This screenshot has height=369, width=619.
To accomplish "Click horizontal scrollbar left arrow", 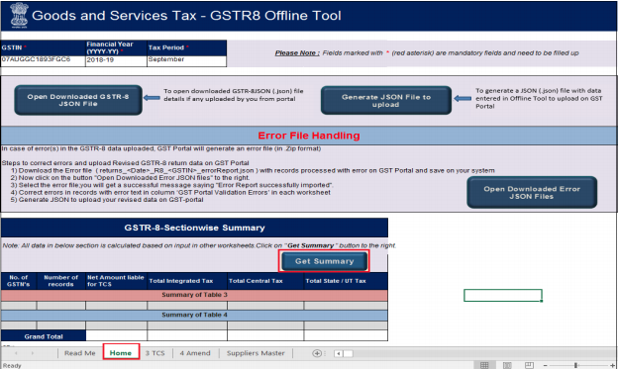I will [339, 353].
